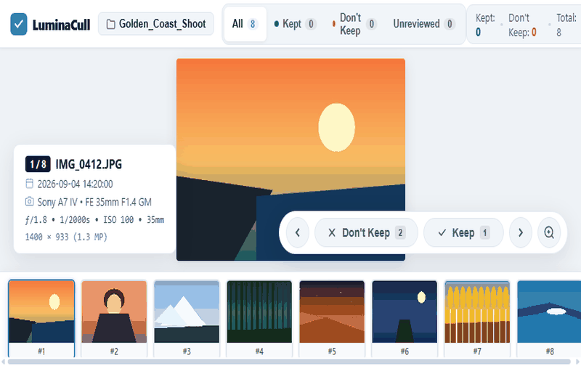
Task: Click the filmstrip horizontal scrollbar
Action: click(289, 362)
